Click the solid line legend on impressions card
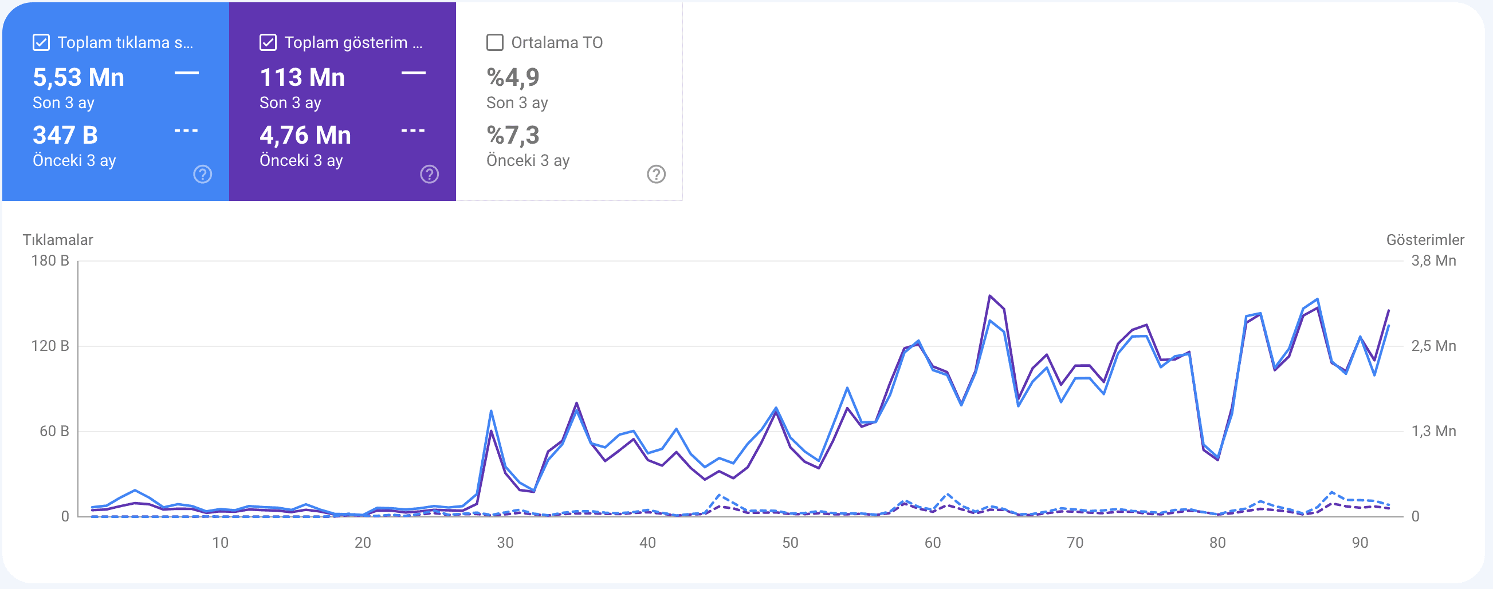This screenshot has height=589, width=1493. coord(413,73)
